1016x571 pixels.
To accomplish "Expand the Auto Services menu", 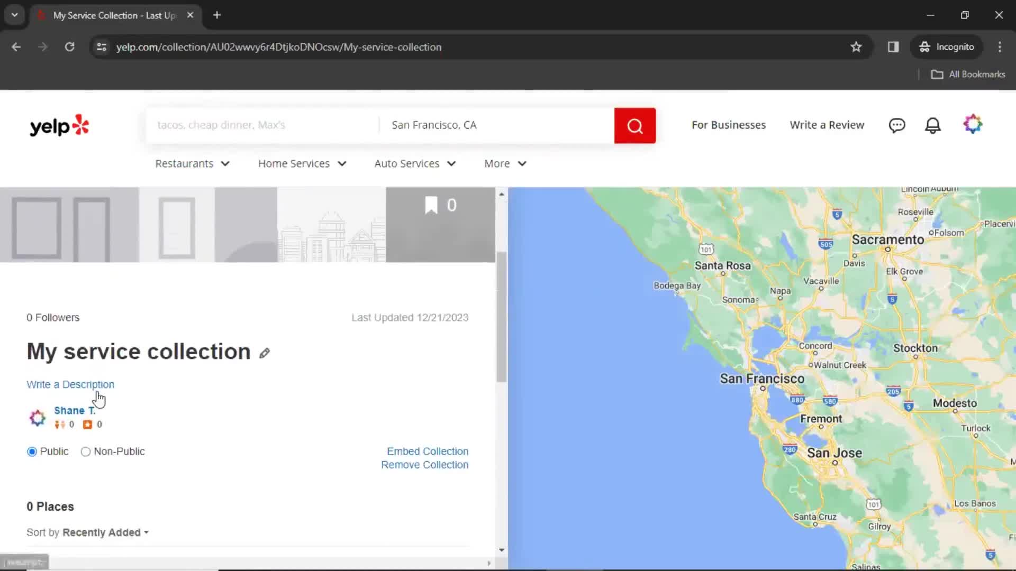I will click(415, 164).
